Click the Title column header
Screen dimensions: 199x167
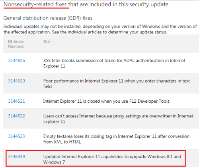coord(47,42)
